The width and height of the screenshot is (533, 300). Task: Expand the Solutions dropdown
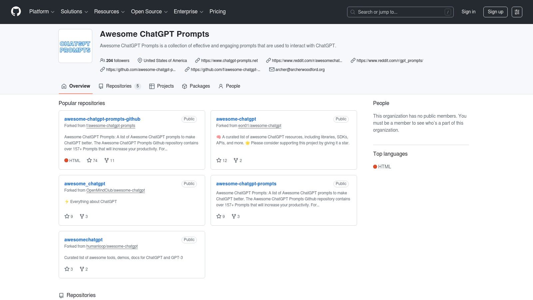click(x=74, y=12)
